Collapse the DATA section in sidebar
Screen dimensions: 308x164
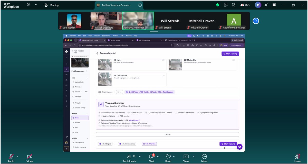coord(88,78)
